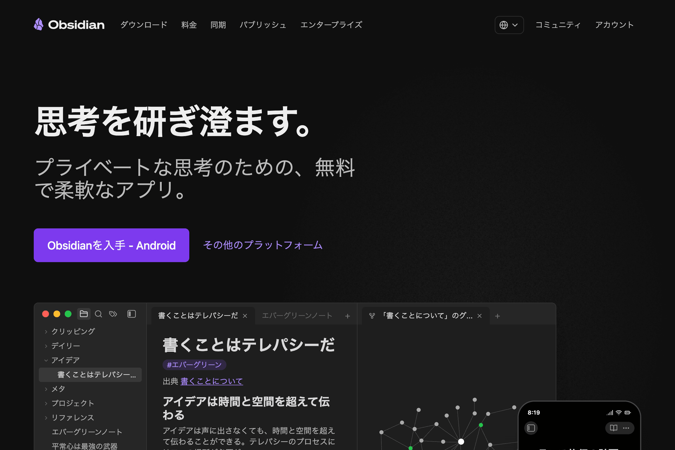
Task: Select the file explorer folder icon
Action: click(84, 314)
